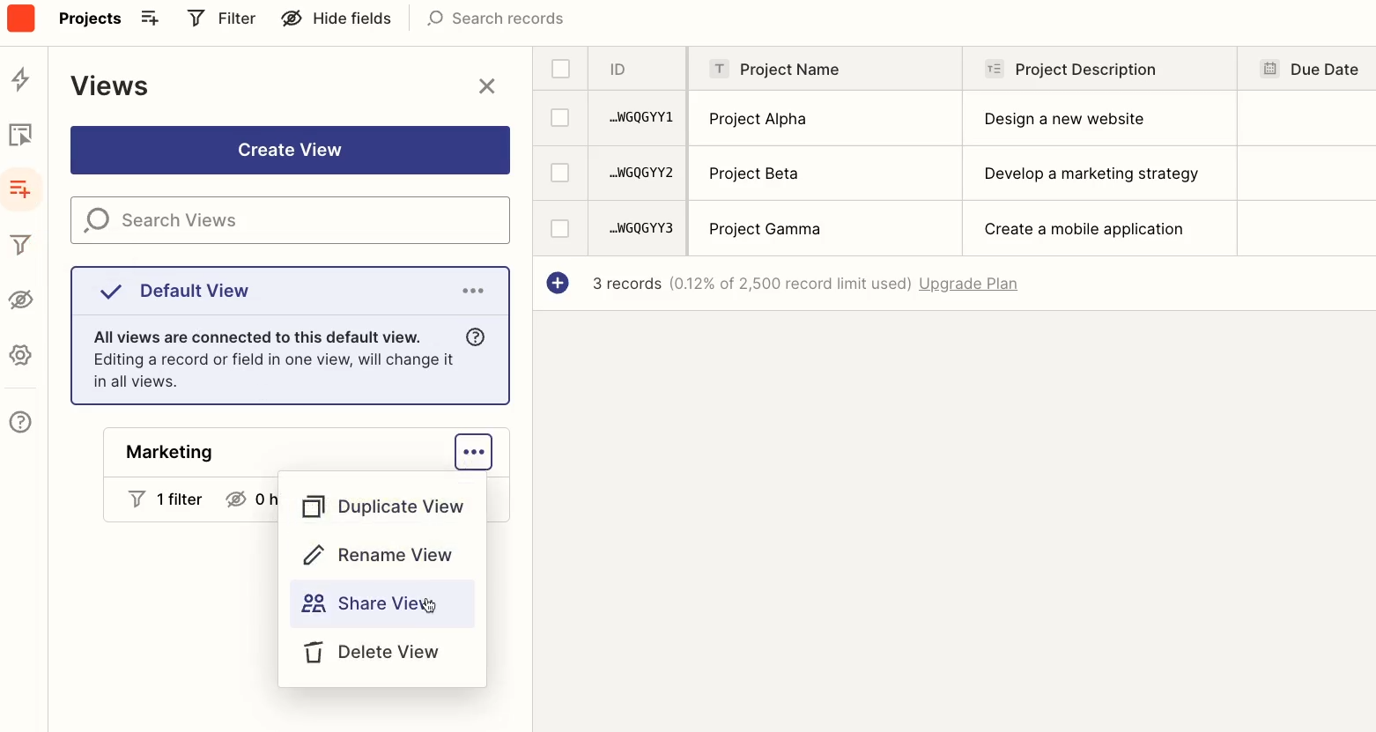Click record ID ending WGQGYY1
This screenshot has height=732, width=1376.
[x=637, y=118]
